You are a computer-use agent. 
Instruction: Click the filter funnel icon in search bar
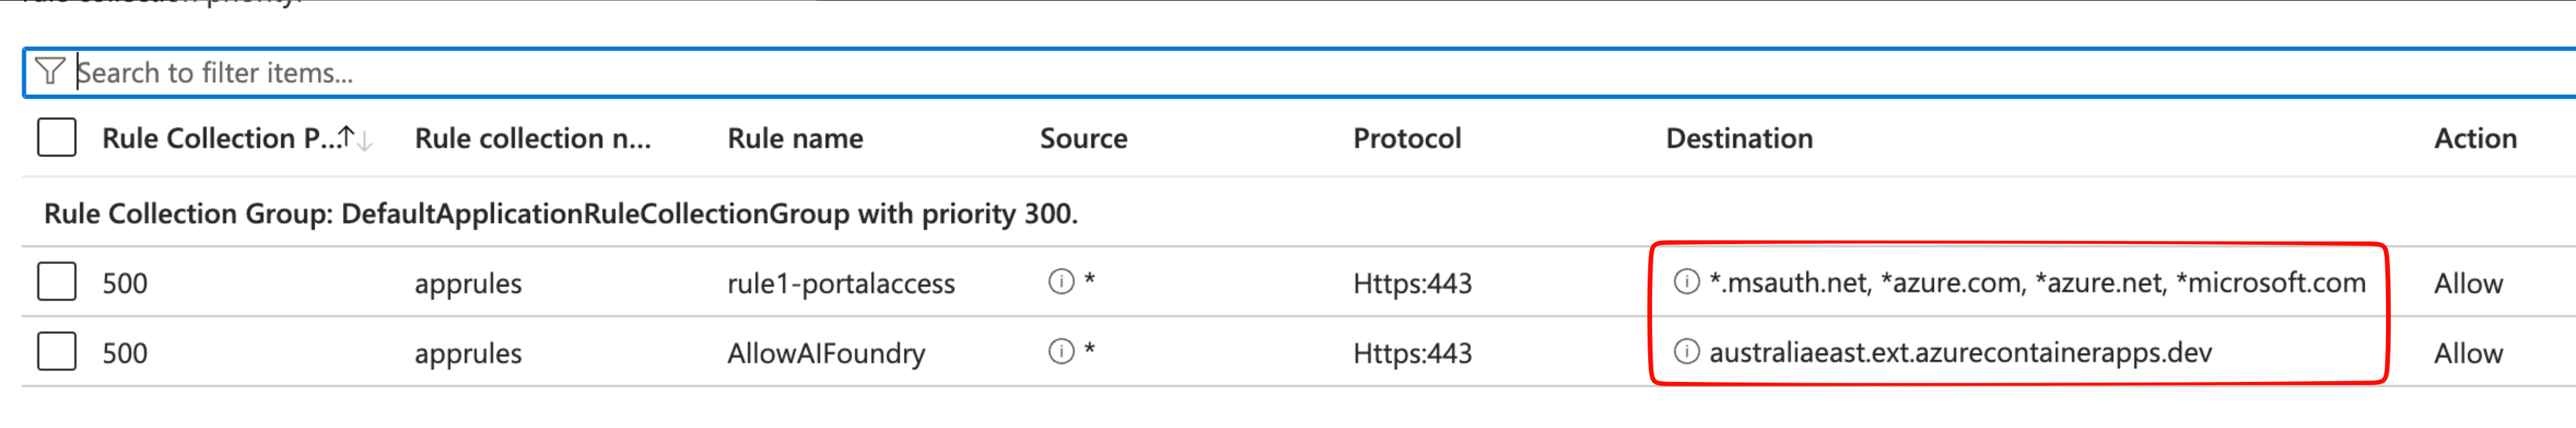(x=49, y=72)
